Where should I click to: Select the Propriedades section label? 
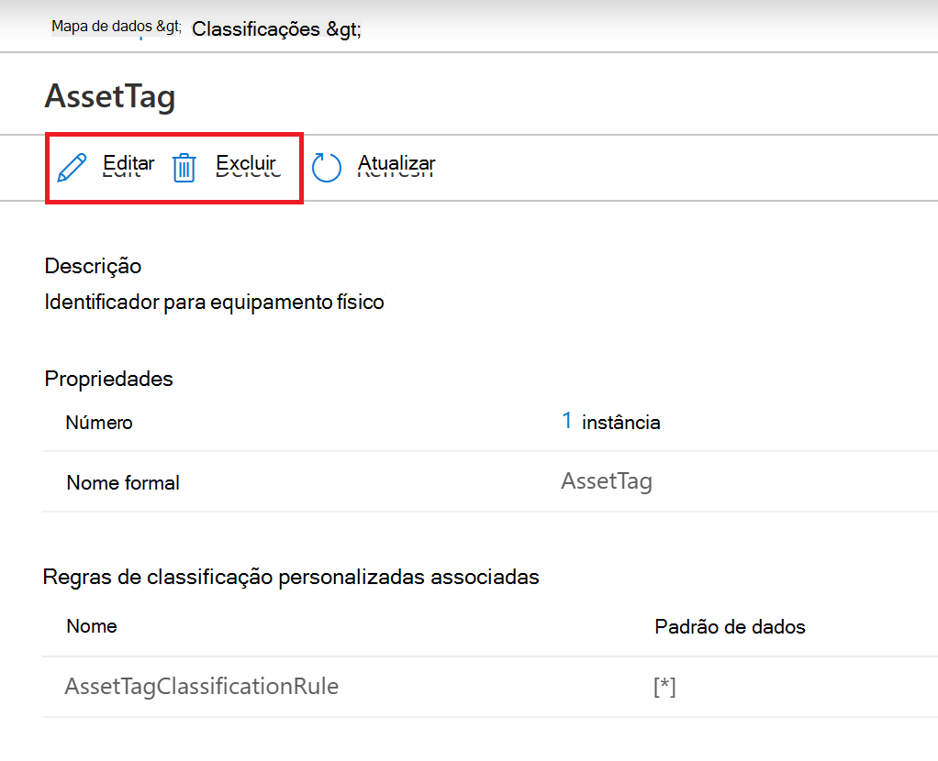[x=107, y=379]
